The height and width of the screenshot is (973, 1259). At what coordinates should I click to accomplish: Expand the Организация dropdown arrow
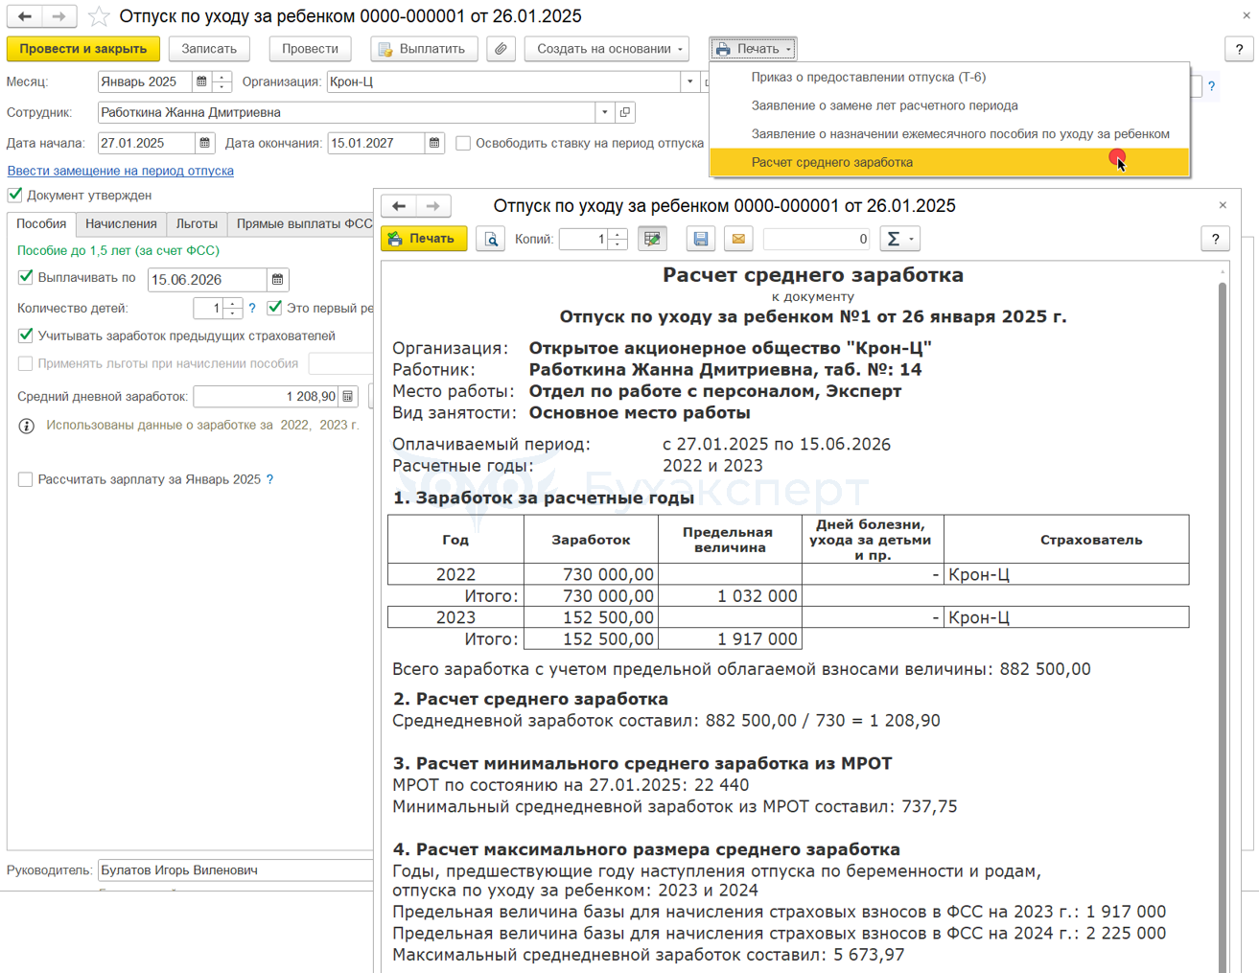click(689, 81)
